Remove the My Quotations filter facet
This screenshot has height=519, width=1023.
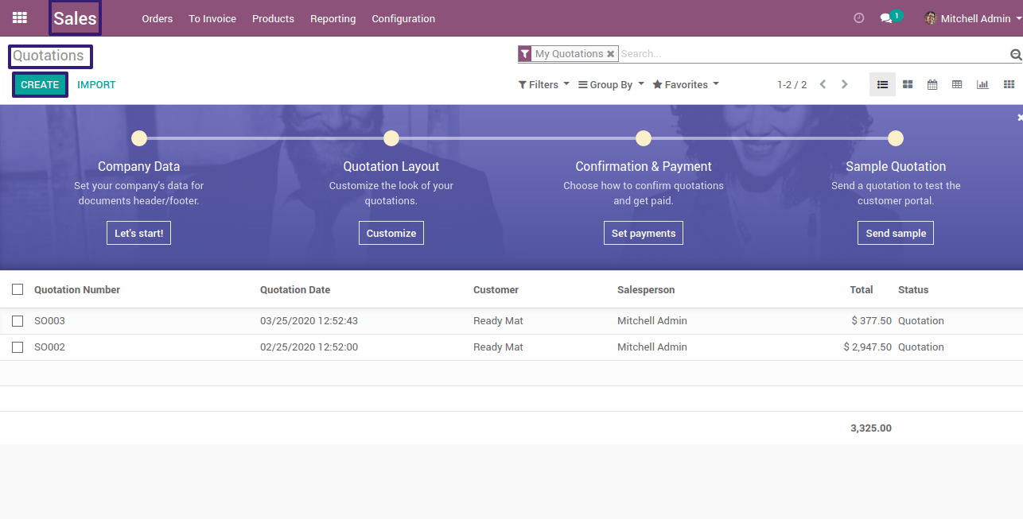(x=611, y=54)
